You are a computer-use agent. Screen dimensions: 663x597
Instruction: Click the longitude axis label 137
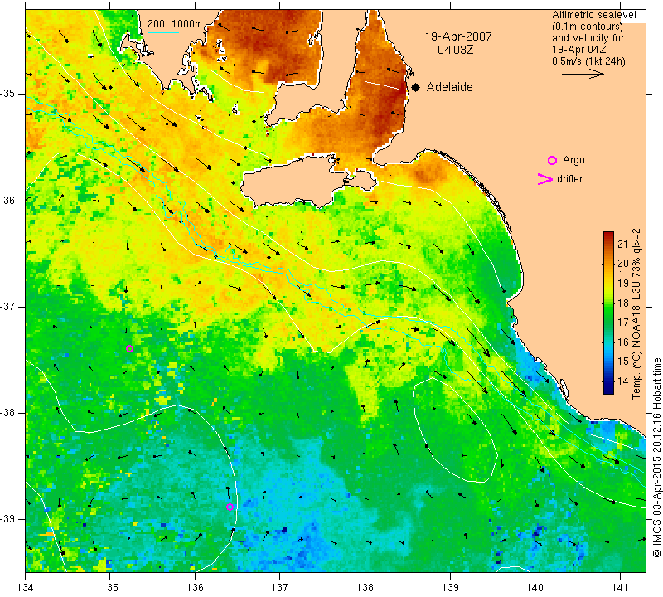point(280,587)
